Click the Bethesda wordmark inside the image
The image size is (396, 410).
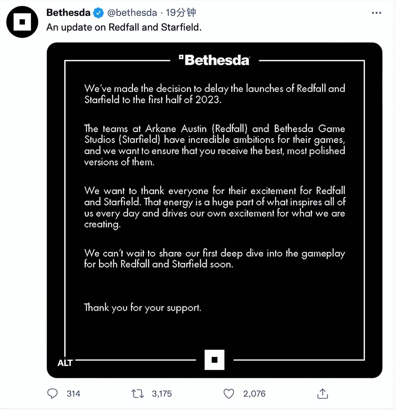pos(214,60)
